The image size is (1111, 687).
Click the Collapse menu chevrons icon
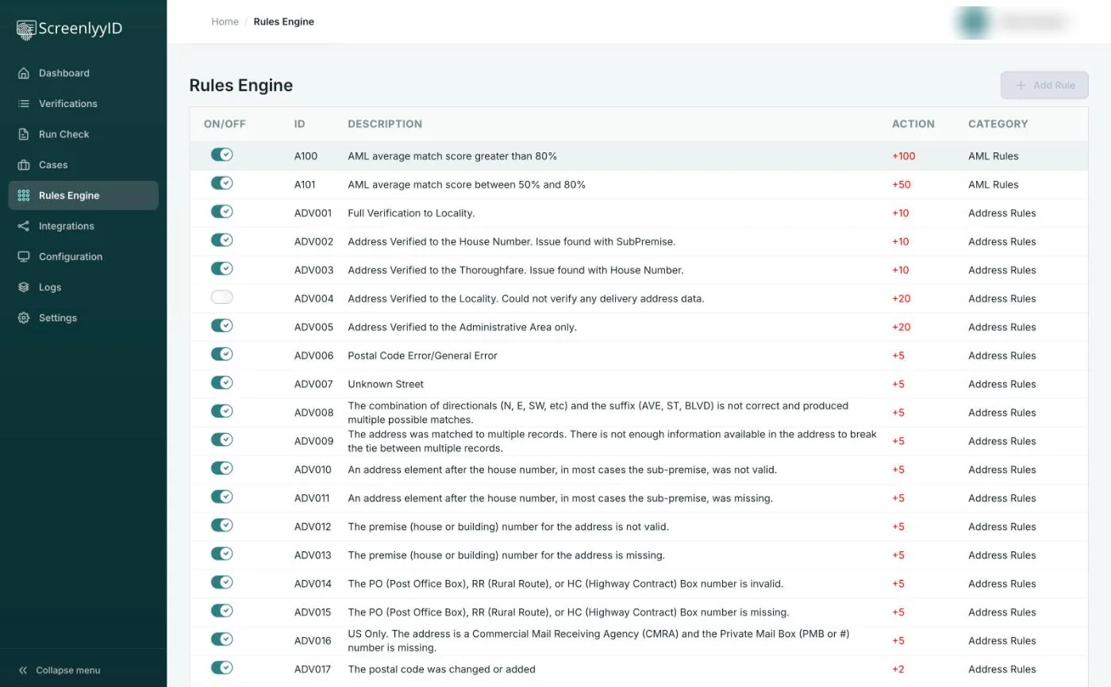coord(23,670)
